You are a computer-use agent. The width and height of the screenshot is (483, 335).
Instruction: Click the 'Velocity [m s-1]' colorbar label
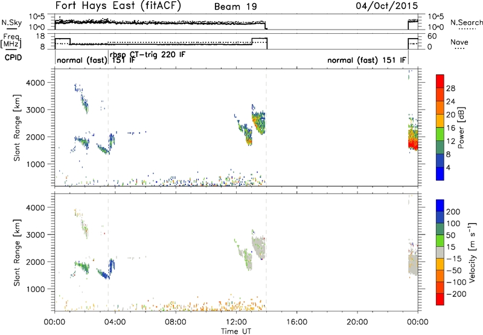[x=473, y=252]
